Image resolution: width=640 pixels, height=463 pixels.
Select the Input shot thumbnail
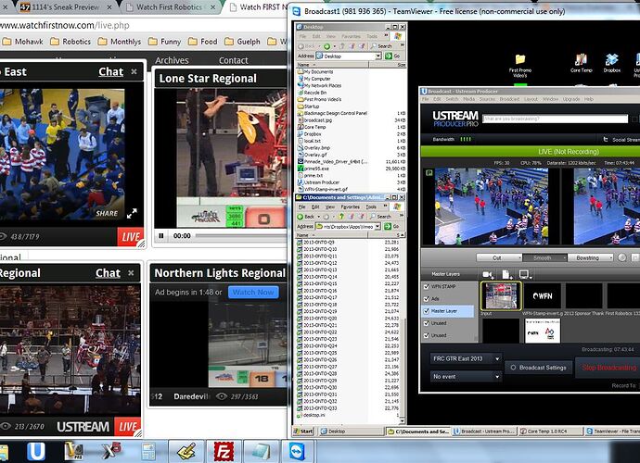[501, 296]
